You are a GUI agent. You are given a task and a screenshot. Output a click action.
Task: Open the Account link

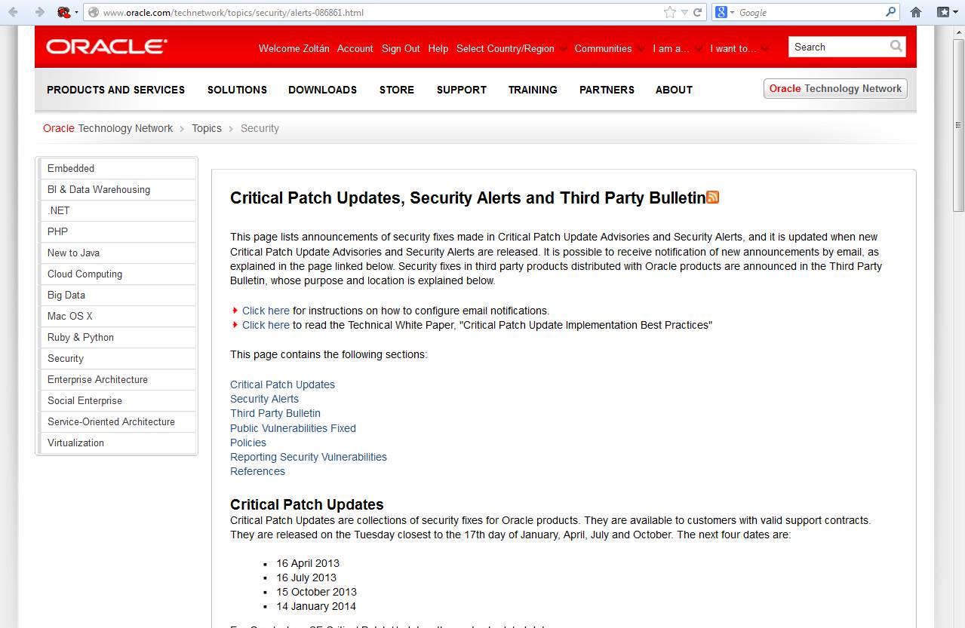(x=355, y=48)
